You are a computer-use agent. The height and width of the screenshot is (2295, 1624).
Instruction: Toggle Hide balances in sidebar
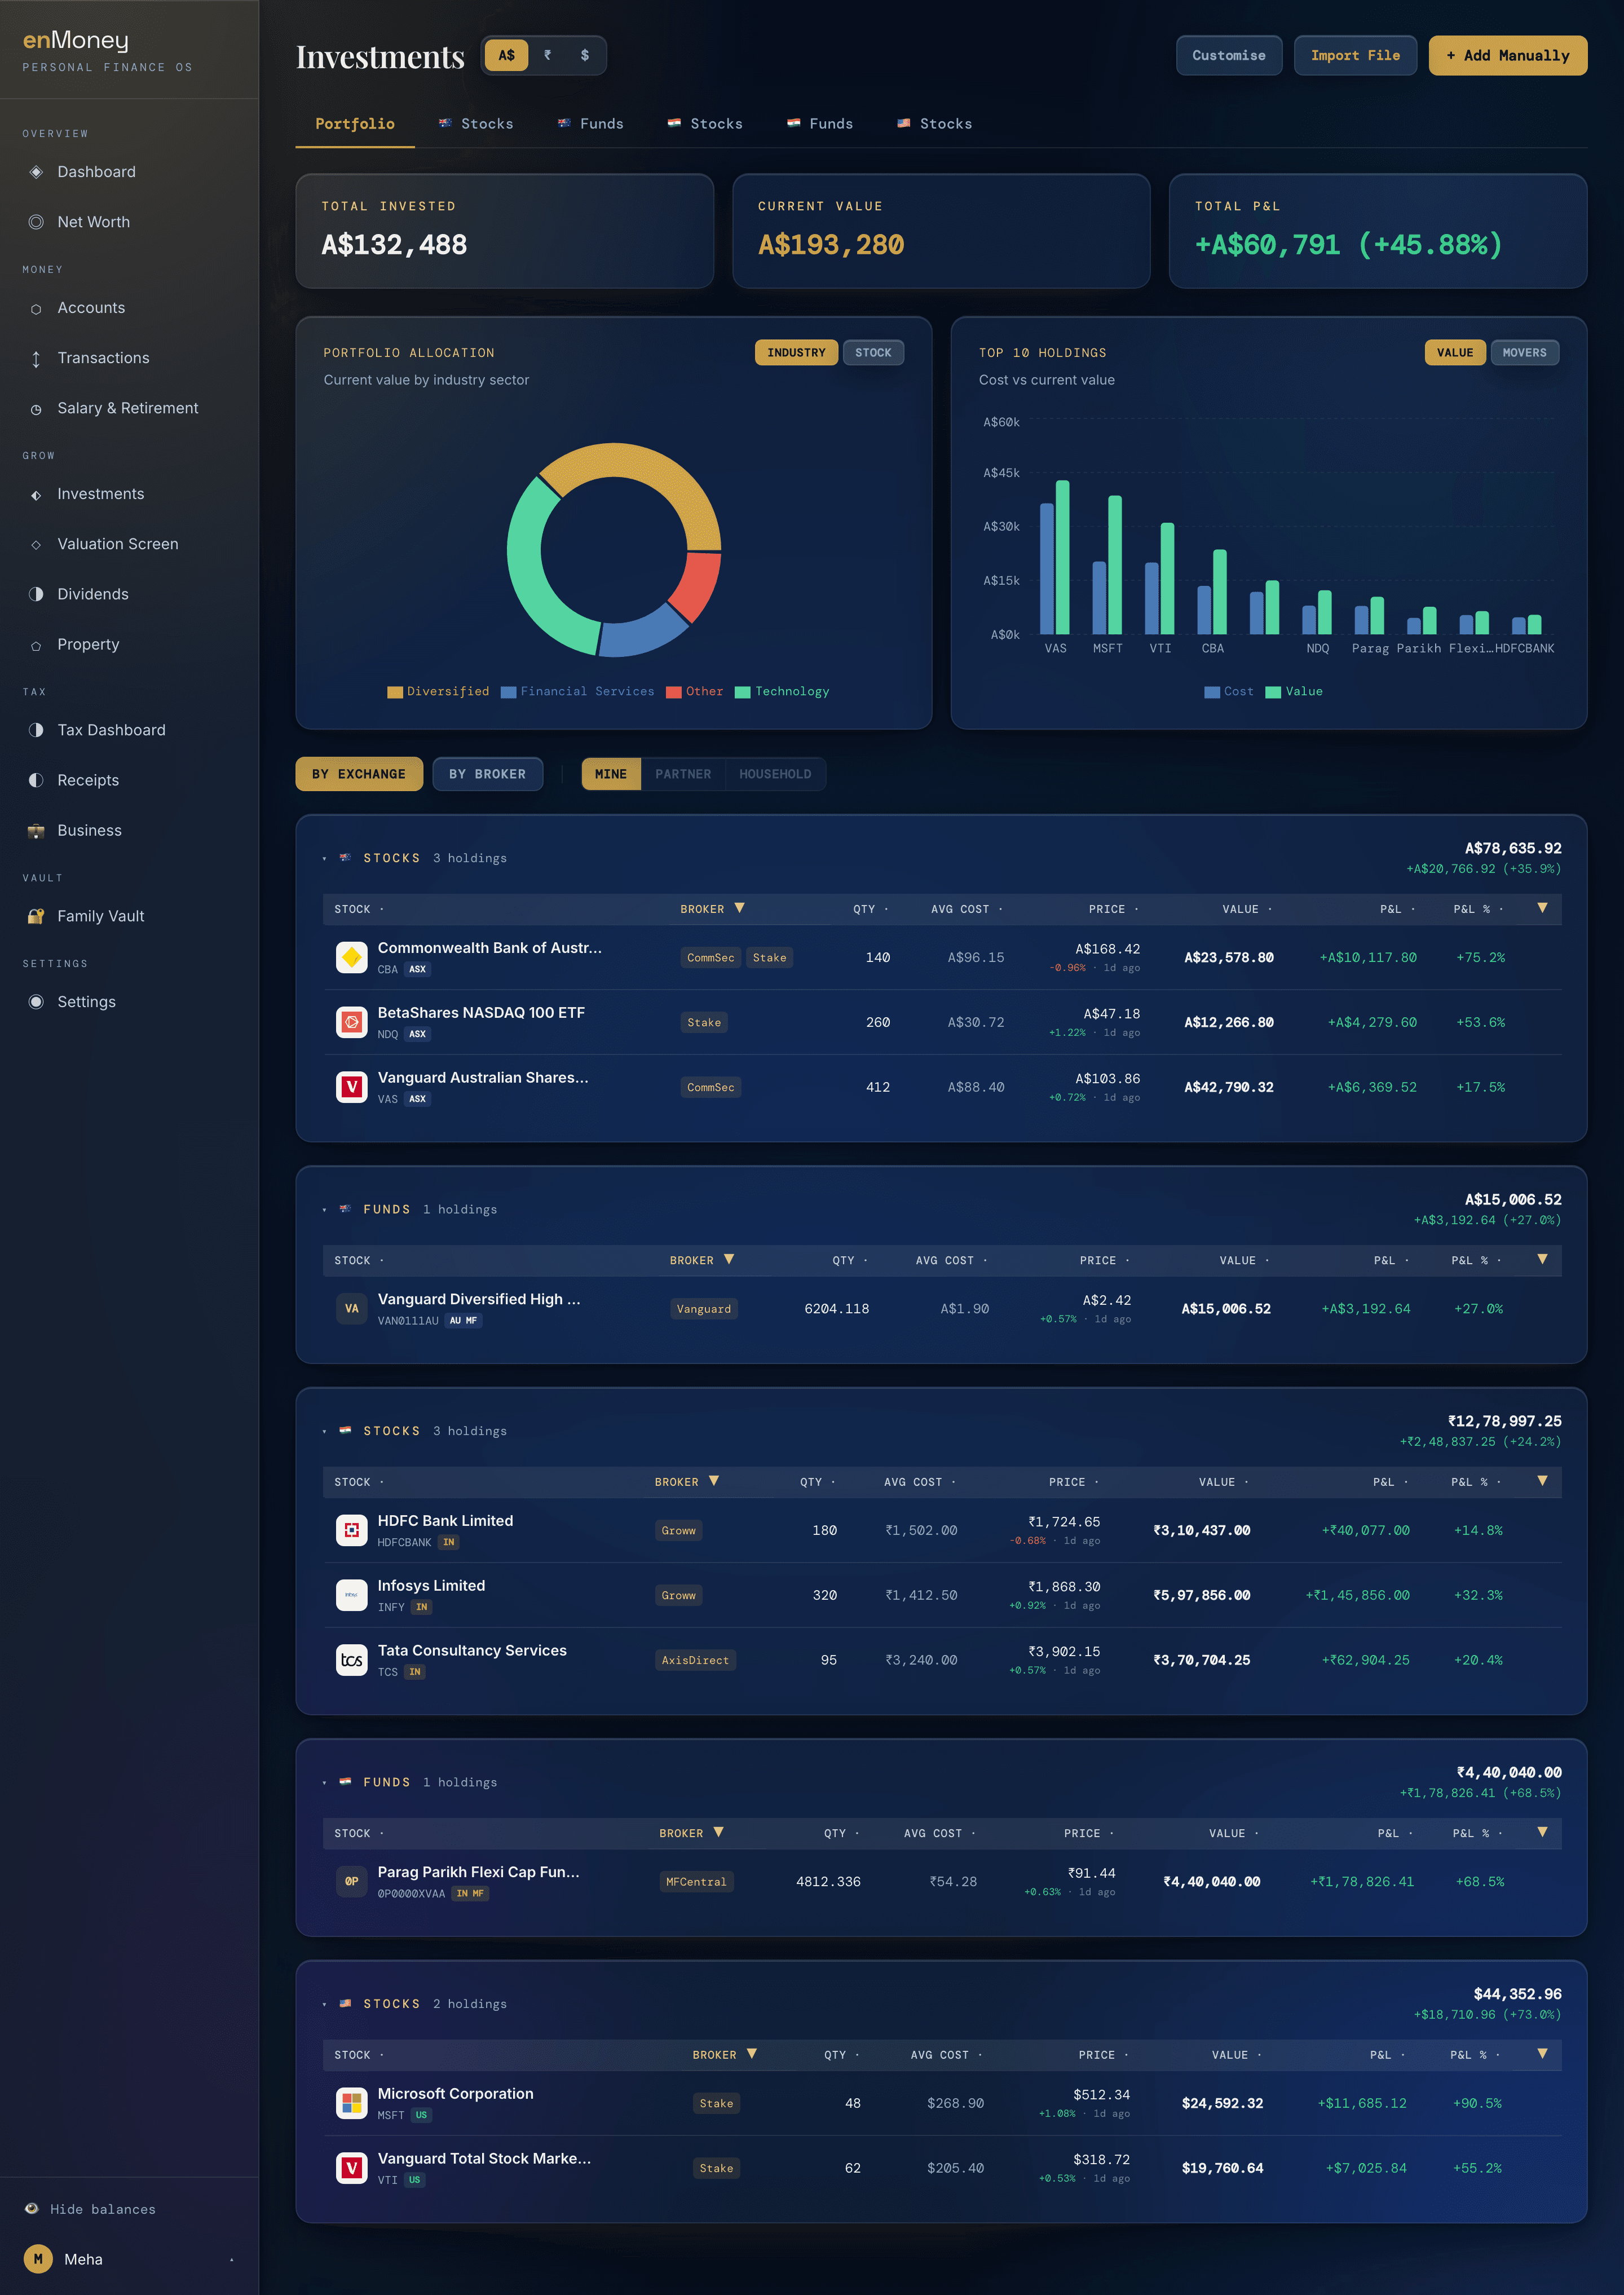(90, 2209)
